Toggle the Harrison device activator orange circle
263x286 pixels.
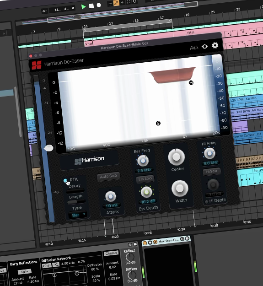[x=145, y=243]
